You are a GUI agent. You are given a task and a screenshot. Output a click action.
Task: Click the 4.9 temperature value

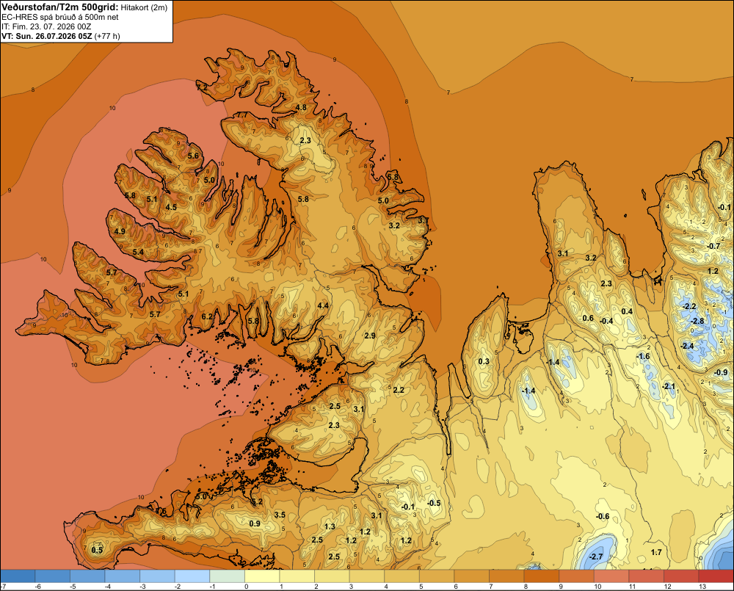120,231
